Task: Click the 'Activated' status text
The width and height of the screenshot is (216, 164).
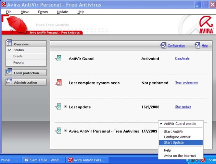Action: point(150,59)
